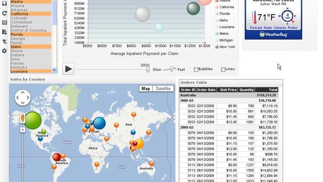
Task: Click New York in chart legend
Action: pos(225,47)
